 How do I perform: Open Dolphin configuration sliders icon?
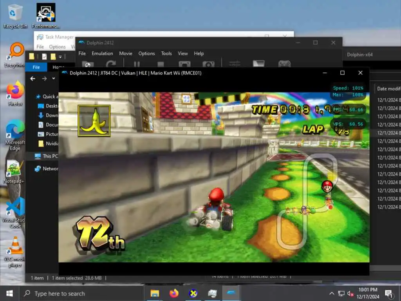pyautogui.click(x=235, y=64)
